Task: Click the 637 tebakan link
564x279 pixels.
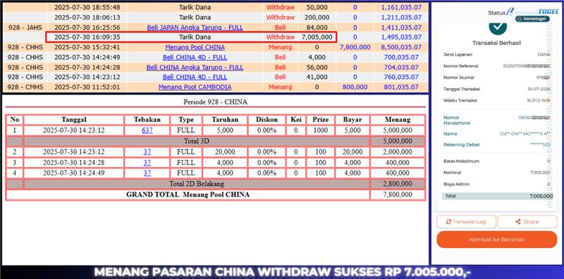Action: tap(147, 130)
